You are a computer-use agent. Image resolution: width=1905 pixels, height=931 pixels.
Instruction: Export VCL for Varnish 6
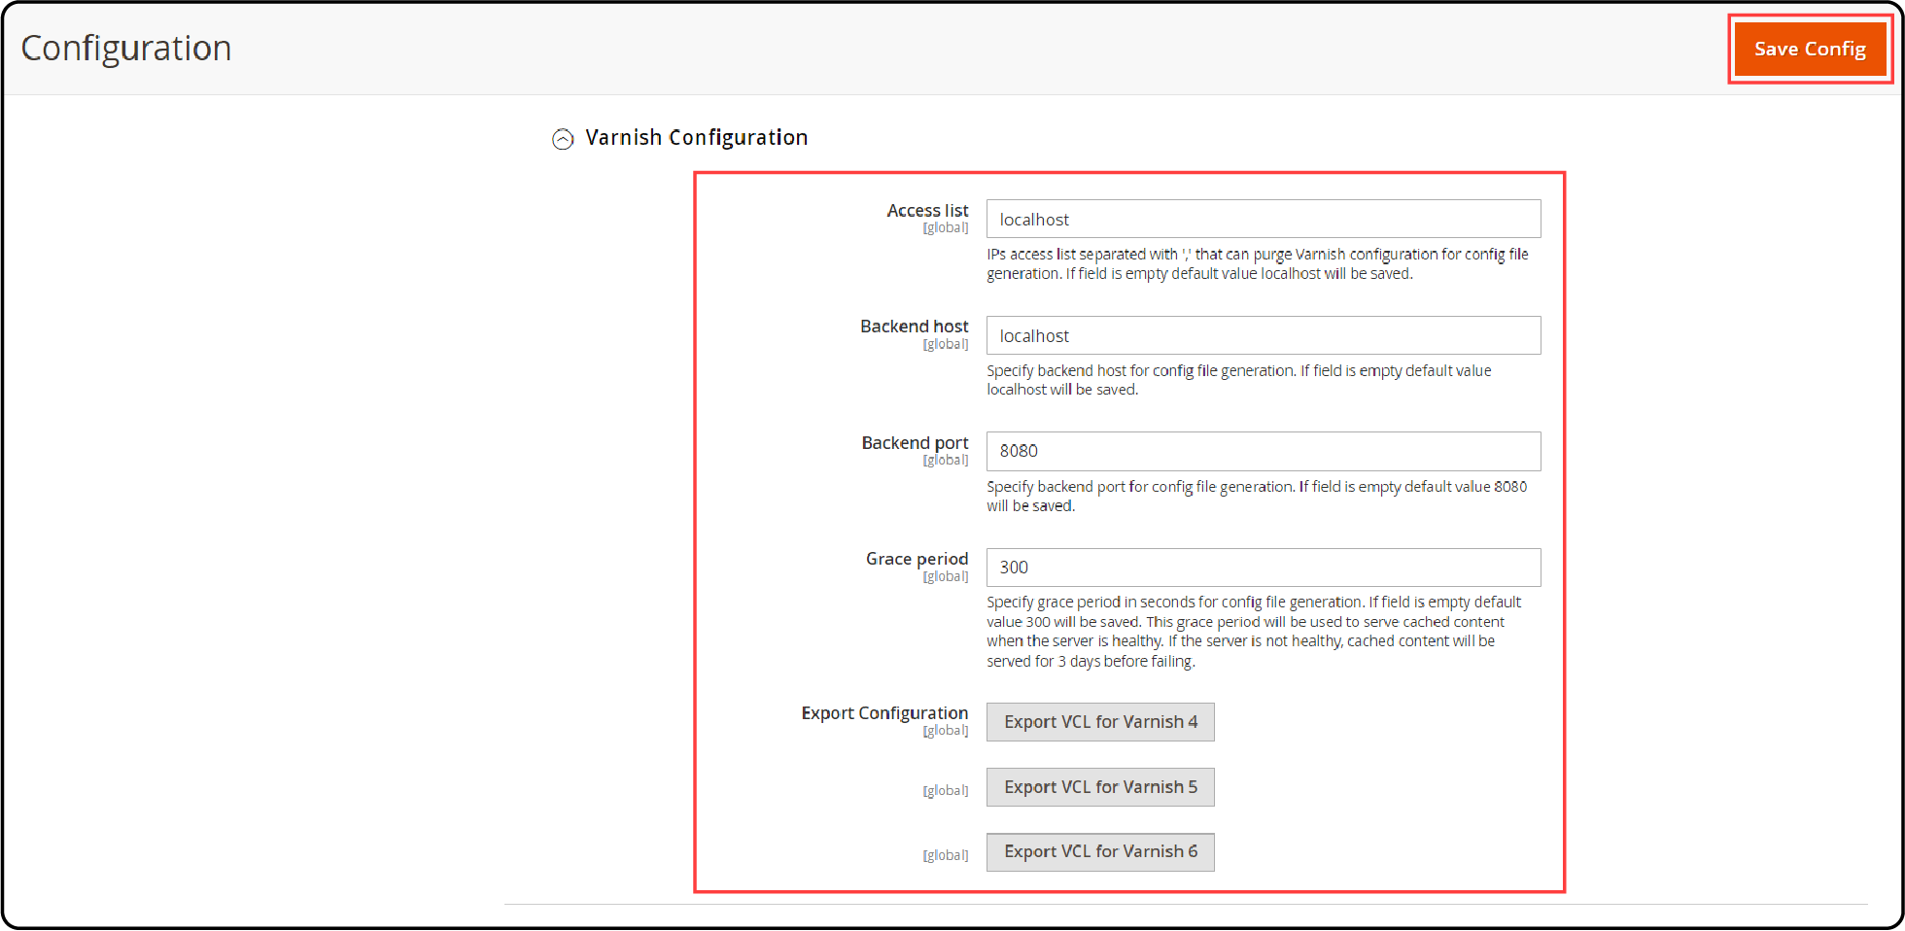click(x=1100, y=852)
